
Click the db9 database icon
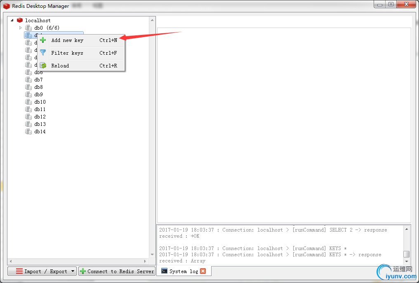[x=28, y=94]
